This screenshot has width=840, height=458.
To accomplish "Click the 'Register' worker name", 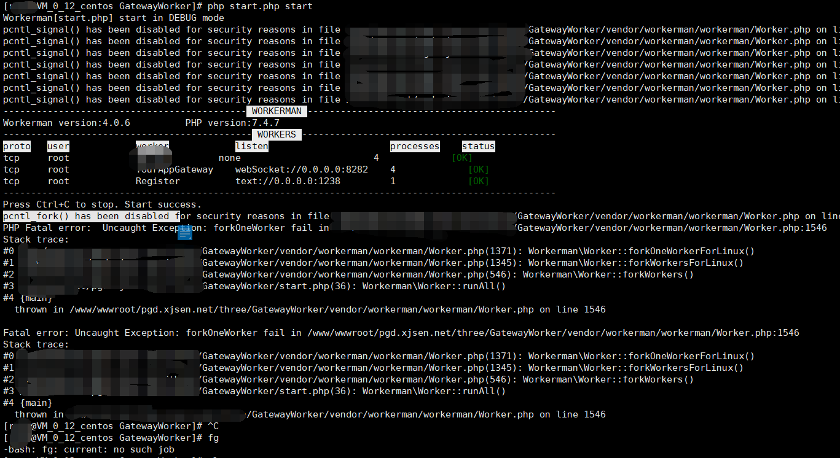I will pos(158,181).
